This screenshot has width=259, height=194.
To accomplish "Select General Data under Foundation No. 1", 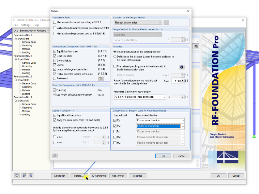I will [x=29, y=42].
